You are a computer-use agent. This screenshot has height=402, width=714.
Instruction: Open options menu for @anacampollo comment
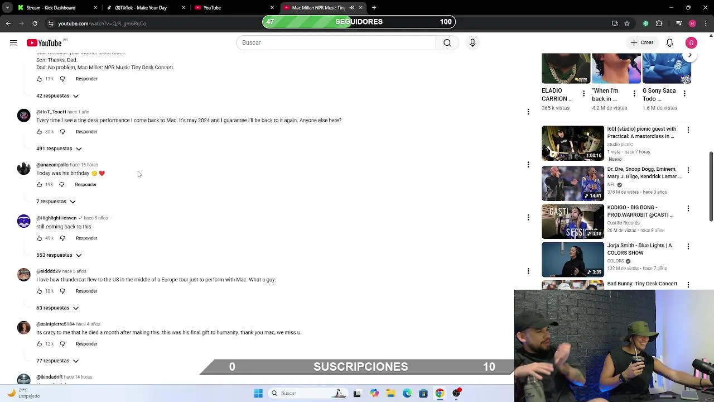pyautogui.click(x=528, y=165)
